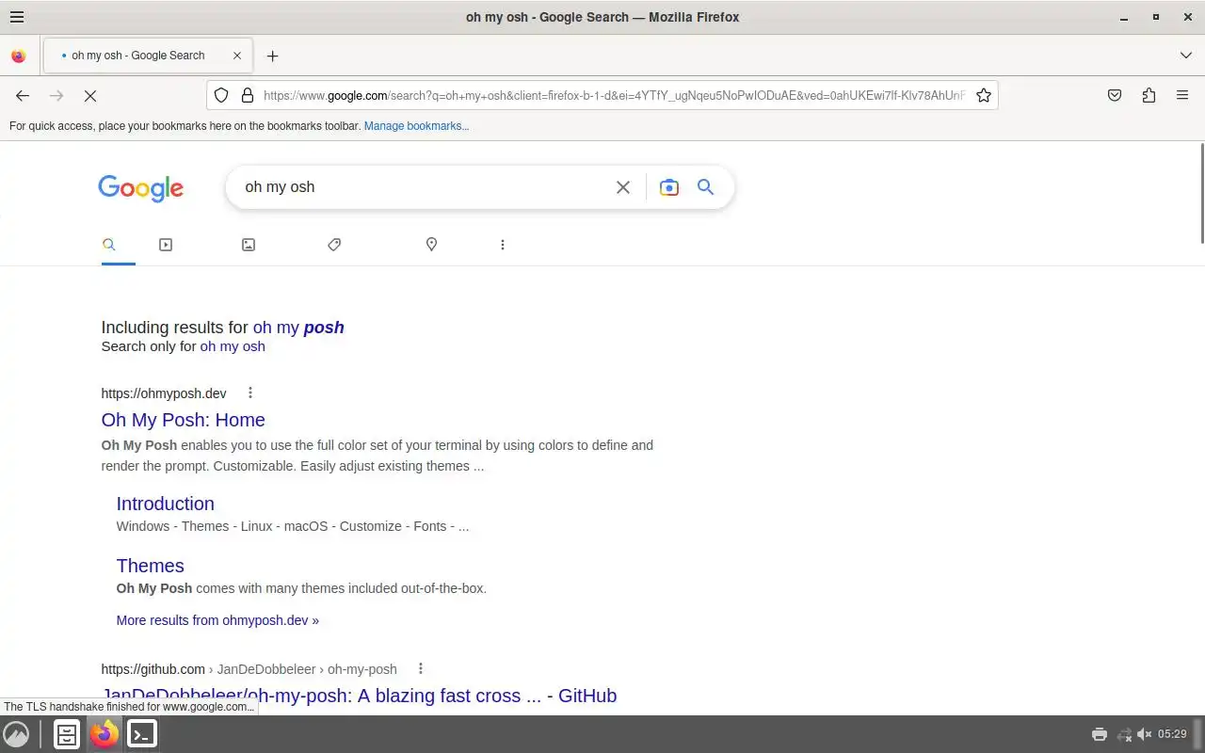The image size is (1205, 753).
Task: Expand the list all tabs chevron
Action: (1185, 56)
